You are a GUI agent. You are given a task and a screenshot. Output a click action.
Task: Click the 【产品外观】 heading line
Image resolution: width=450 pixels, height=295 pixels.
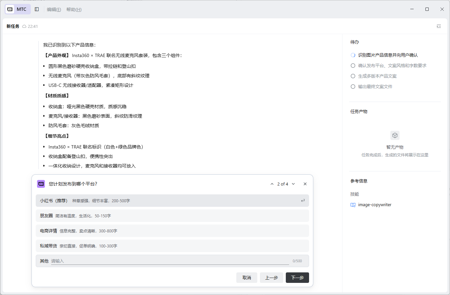point(112,55)
